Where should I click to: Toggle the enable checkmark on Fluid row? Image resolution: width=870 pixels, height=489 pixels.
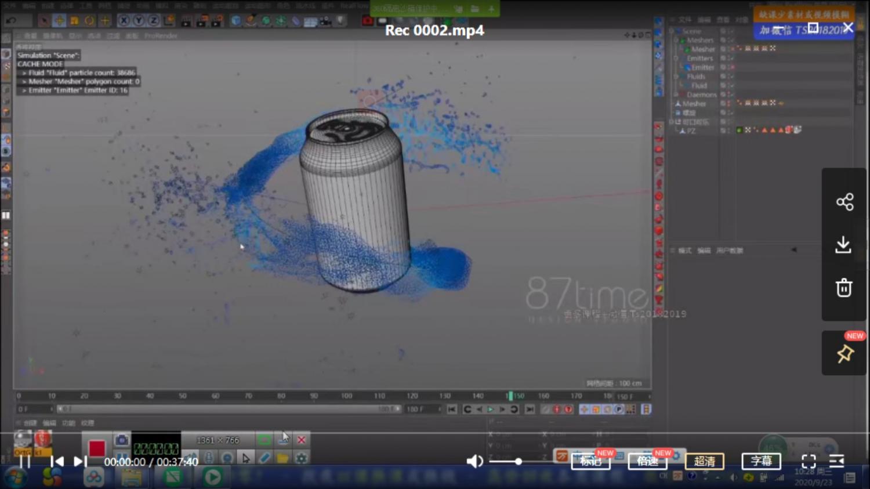pos(732,85)
